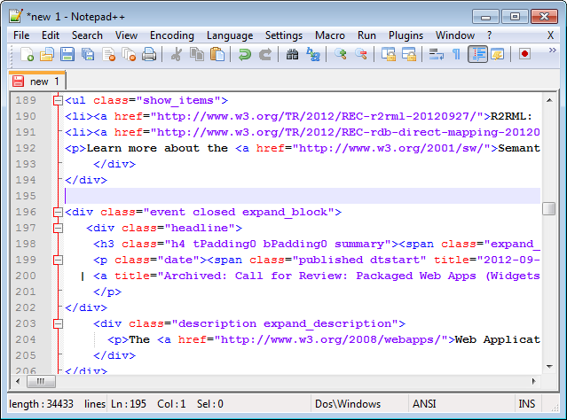Open the Encoding menu
Image resolution: width=567 pixels, height=420 pixels.
click(172, 35)
